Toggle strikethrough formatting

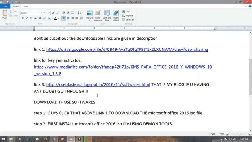(x=36, y=19)
